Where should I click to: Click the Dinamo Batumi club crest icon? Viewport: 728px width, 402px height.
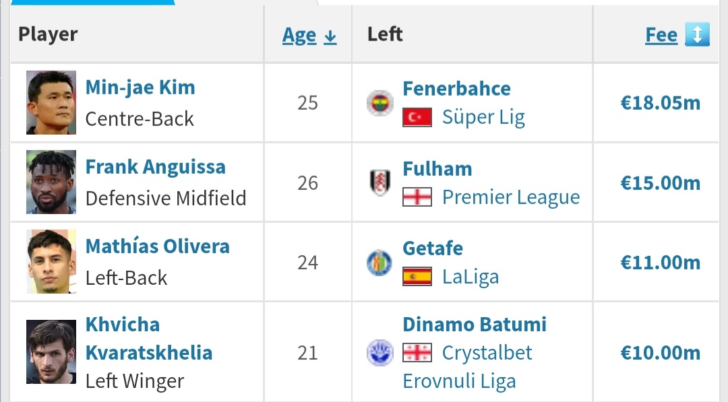pos(380,353)
